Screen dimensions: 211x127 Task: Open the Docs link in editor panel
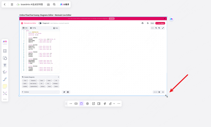pos(56,28)
